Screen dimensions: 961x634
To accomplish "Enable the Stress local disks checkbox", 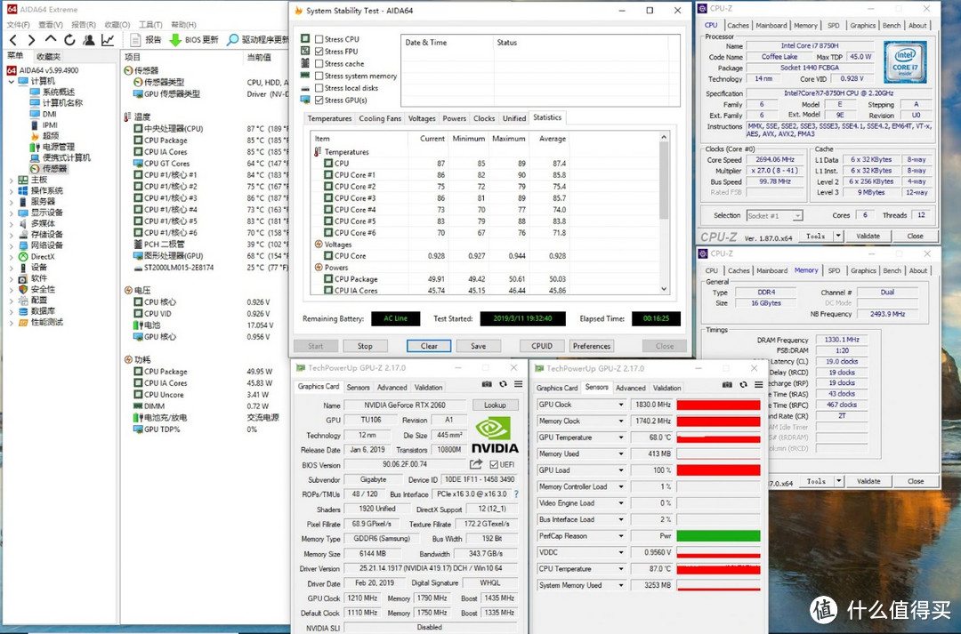I will [x=319, y=88].
